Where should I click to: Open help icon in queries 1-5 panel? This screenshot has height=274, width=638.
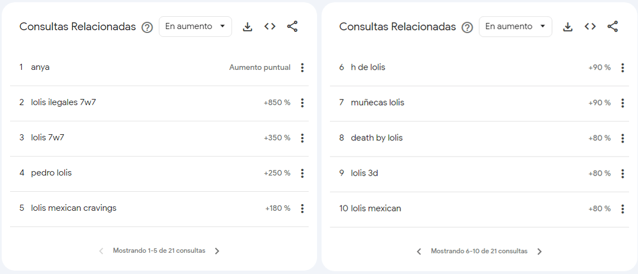click(147, 27)
